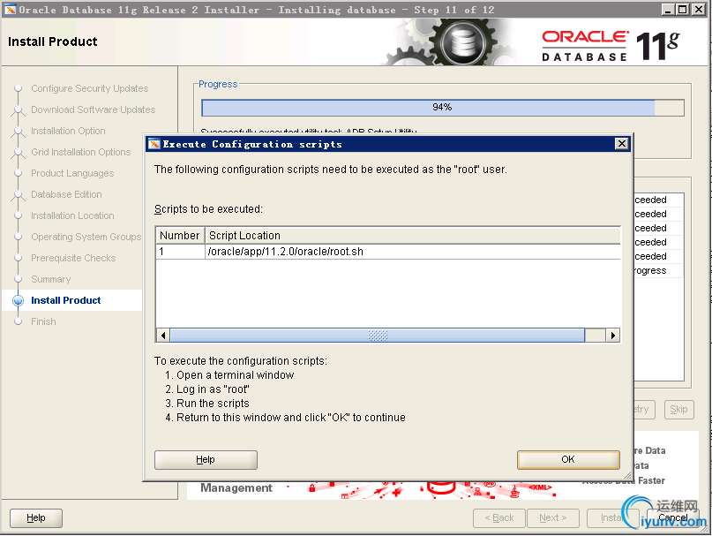Viewport: 712px width, 536px height.
Task: Minimize the Oracle installer window
Action: click(667, 9)
